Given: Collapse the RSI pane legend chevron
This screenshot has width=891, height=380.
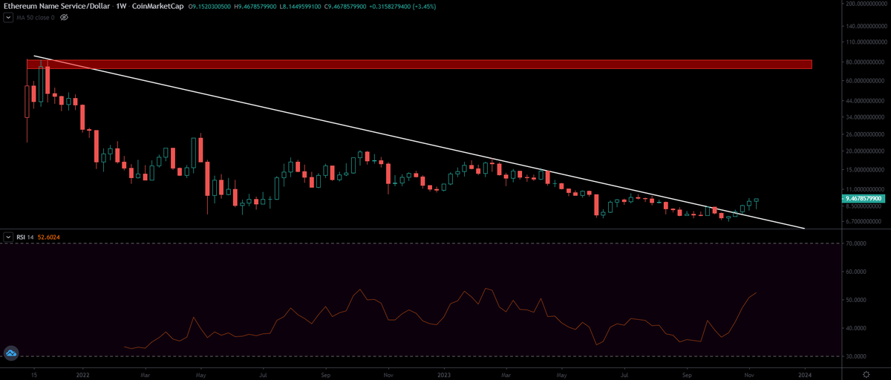Looking at the screenshot, I should [7, 237].
